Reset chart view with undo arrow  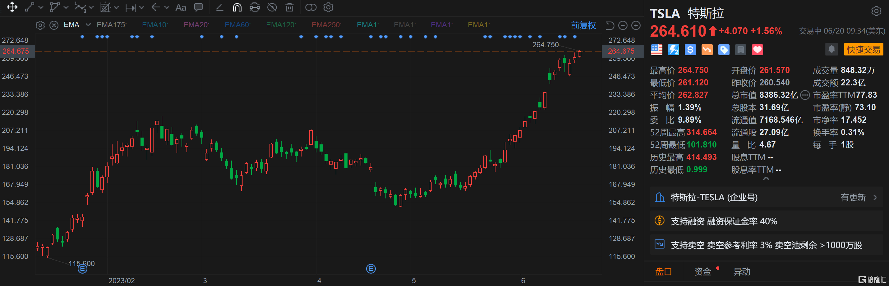pos(610,25)
